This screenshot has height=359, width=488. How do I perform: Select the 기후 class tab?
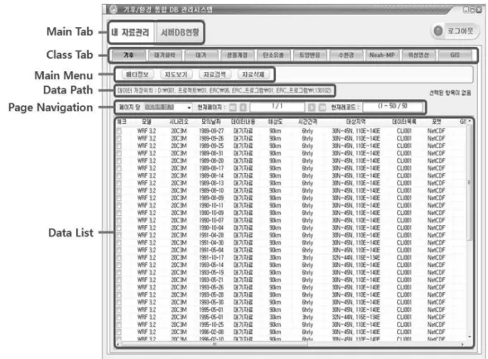(128, 55)
